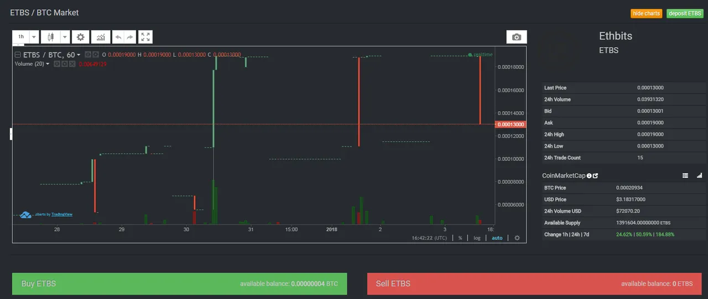The width and height of the screenshot is (708, 299).
Task: Toggle auto scale on chart
Action: 497,238
